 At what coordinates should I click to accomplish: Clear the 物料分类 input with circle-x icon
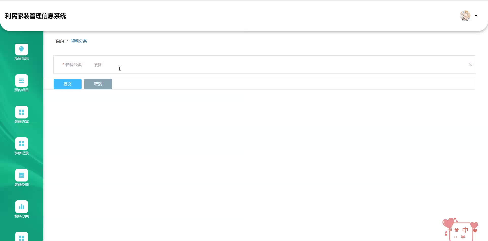click(470, 64)
